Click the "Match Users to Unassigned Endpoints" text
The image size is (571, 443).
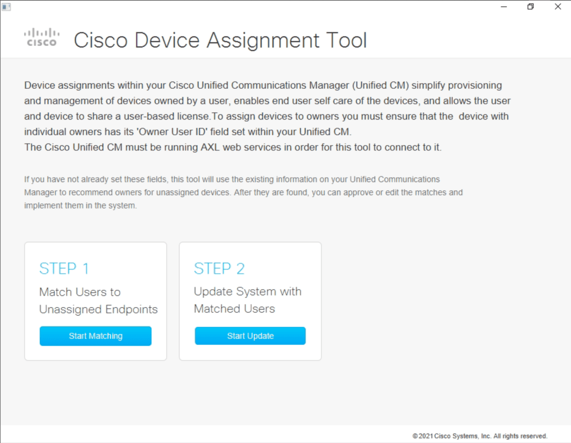pyautogui.click(x=98, y=301)
